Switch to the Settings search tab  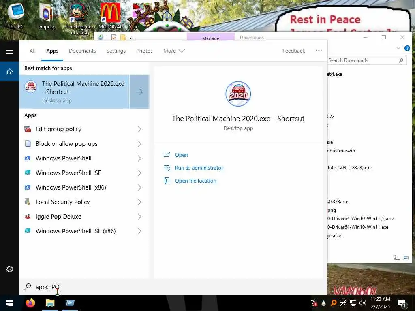pos(116,51)
